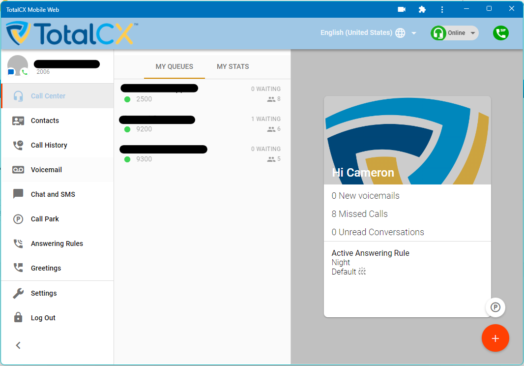Click the Default answering rule
The image size is (524, 366).
coord(344,272)
